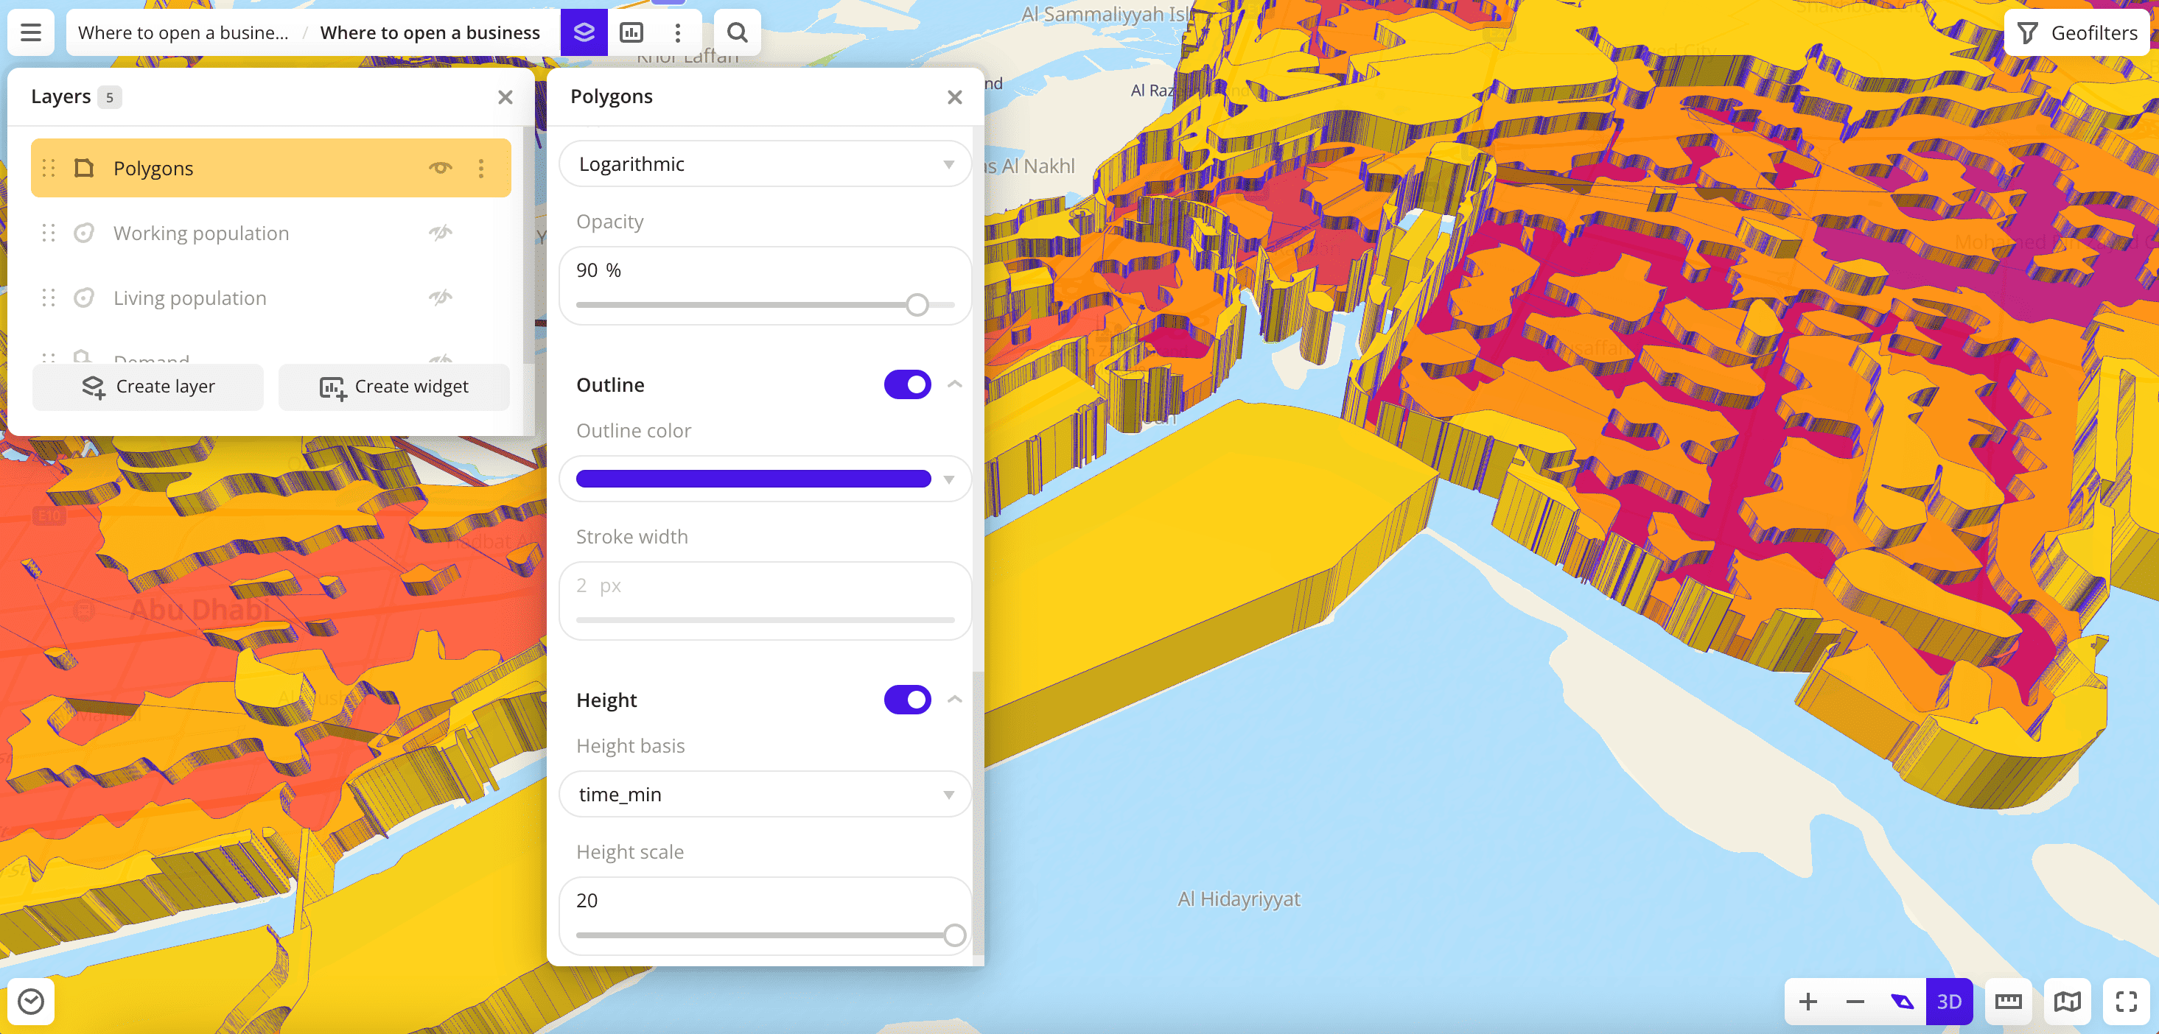Enter fullscreen mode
Image resolution: width=2159 pixels, height=1034 pixels.
pos(2127,1002)
